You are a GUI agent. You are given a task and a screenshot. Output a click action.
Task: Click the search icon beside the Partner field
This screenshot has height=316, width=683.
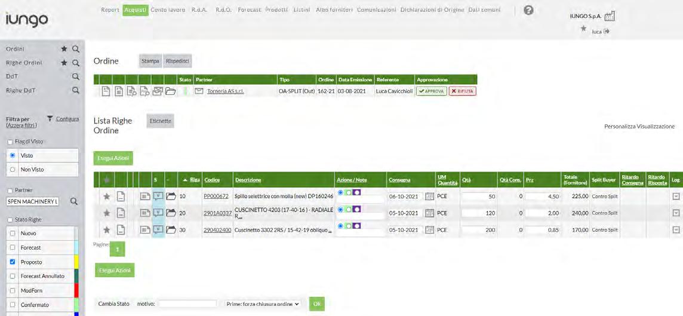(x=74, y=201)
